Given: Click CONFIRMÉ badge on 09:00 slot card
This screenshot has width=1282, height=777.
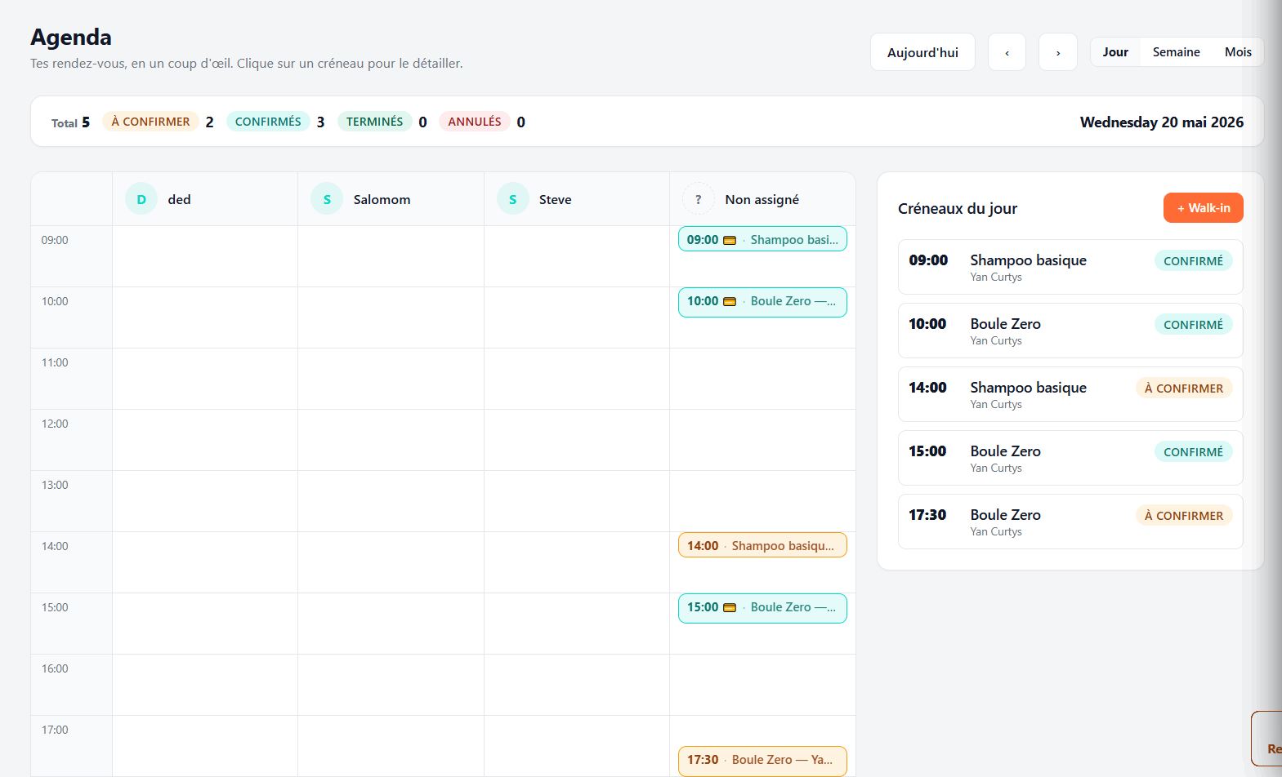Looking at the screenshot, I should point(1193,261).
